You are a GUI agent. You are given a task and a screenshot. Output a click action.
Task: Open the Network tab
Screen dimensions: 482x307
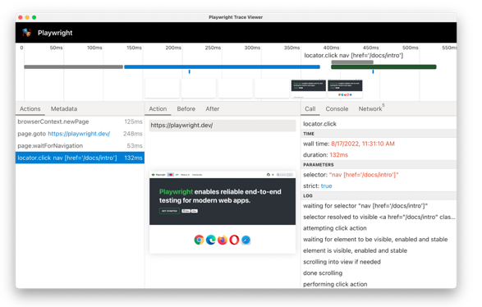[x=370, y=109]
